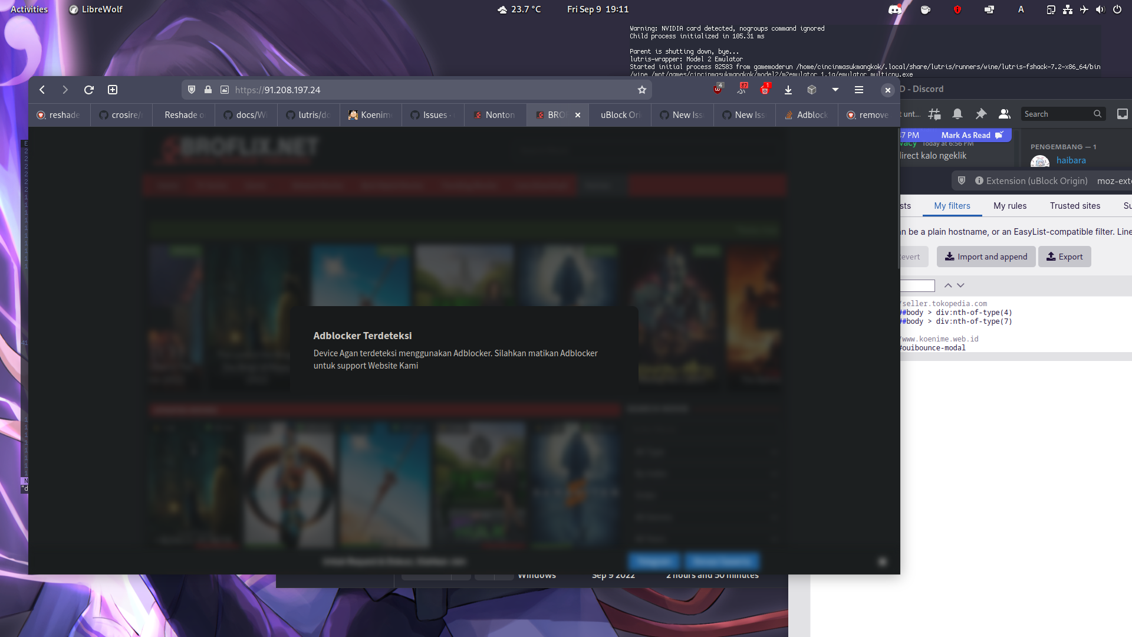Show browser downloads

[x=788, y=90]
